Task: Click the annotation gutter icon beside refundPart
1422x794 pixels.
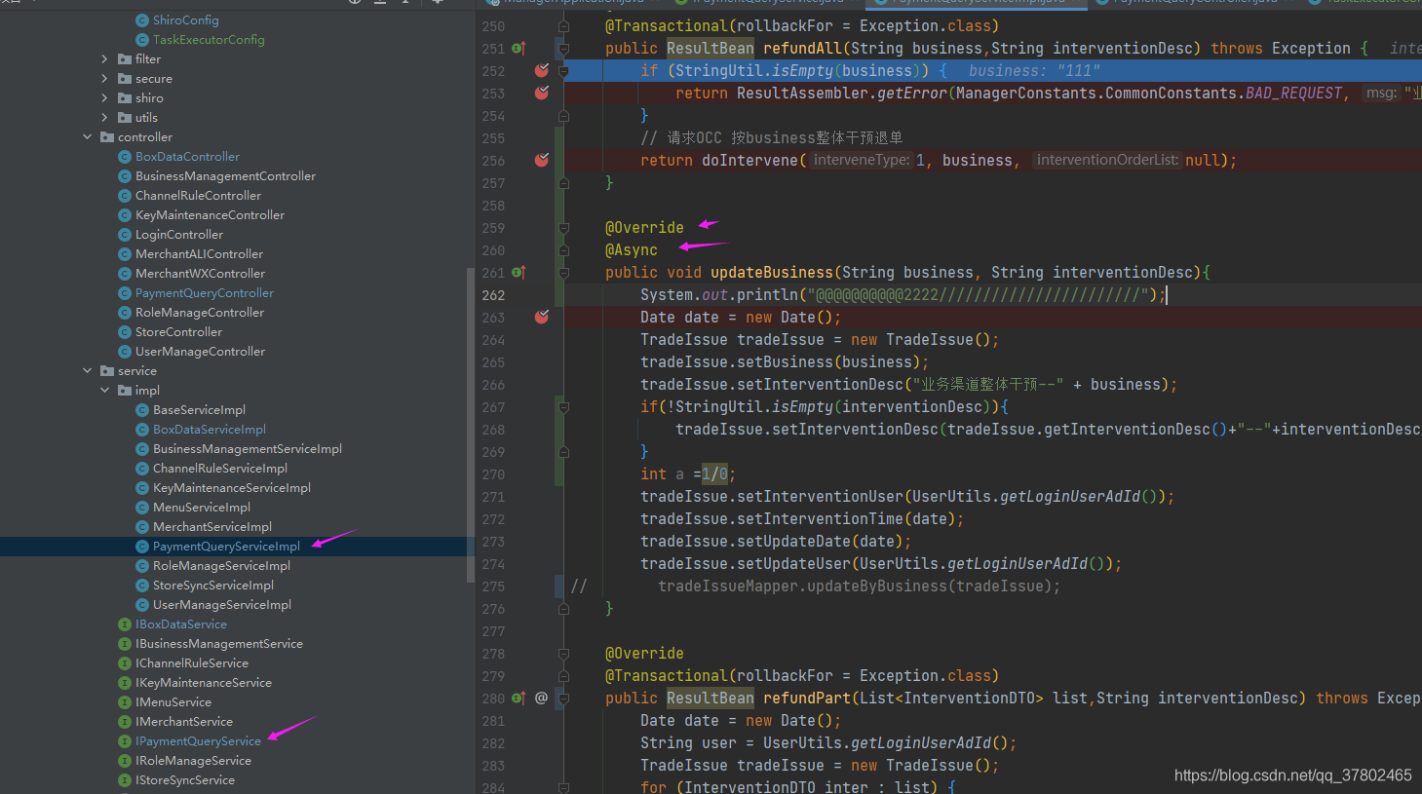Action: click(542, 698)
